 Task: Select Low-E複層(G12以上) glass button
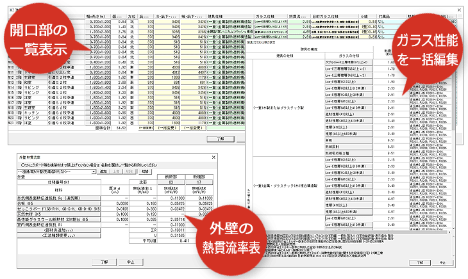tap(349, 81)
